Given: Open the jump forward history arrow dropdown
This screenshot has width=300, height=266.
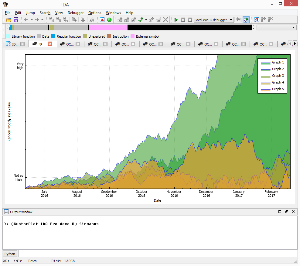Looking at the screenshot, I should coord(42,19).
